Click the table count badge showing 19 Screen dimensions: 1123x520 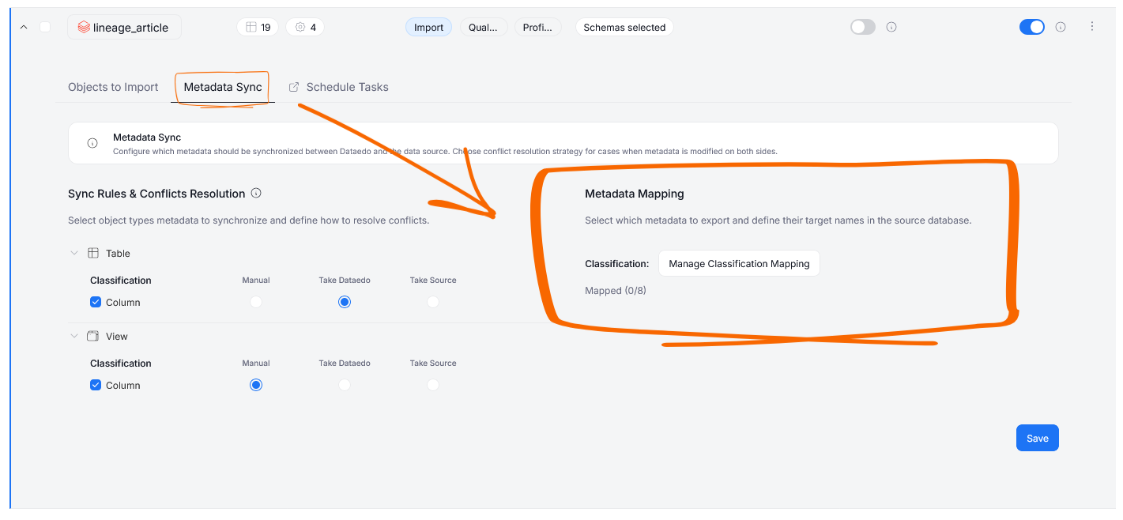[258, 27]
